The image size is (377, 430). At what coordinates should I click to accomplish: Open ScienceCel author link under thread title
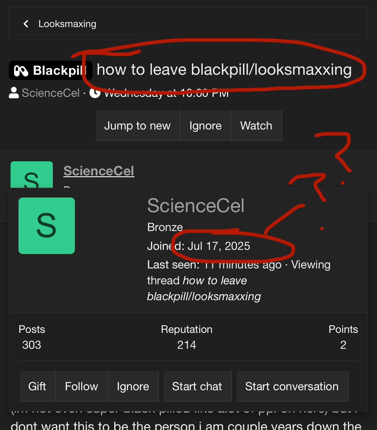pos(51,93)
